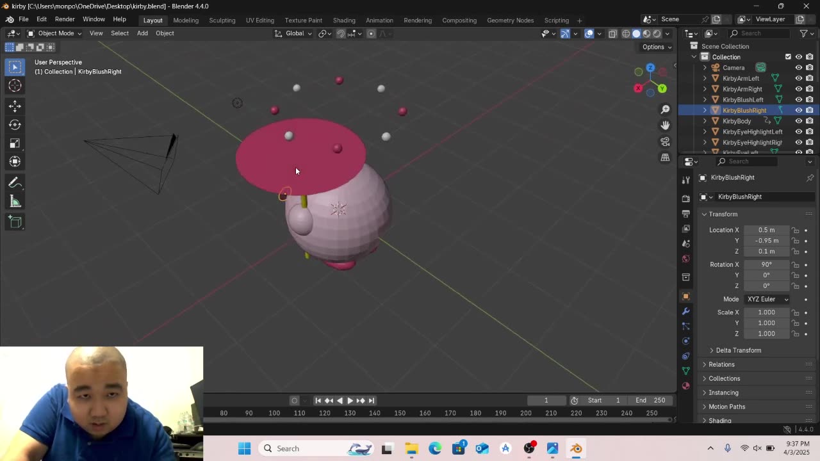Switch to the Modeling workspace tab

click(x=186, y=20)
